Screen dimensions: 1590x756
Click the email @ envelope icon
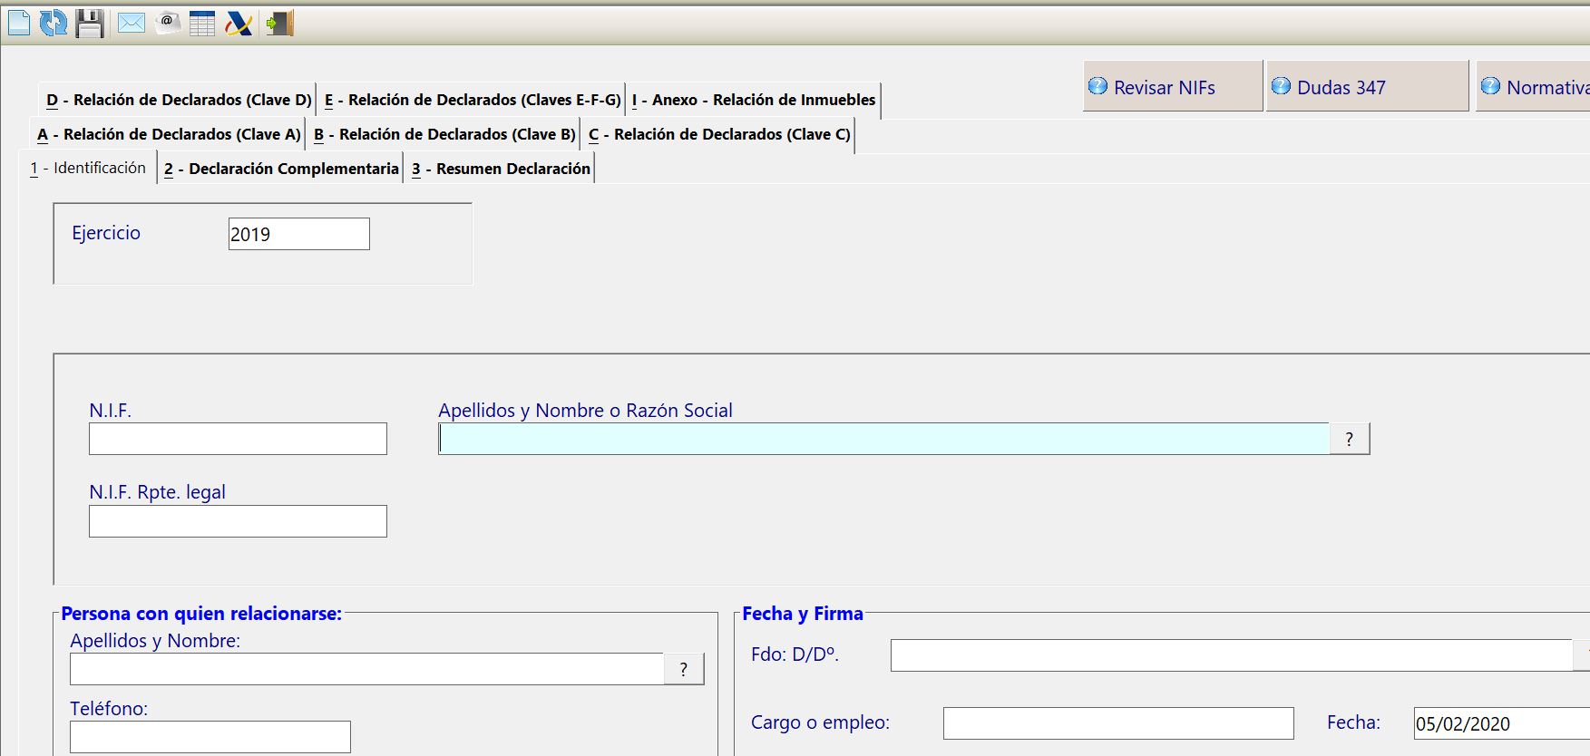pyautogui.click(x=168, y=23)
